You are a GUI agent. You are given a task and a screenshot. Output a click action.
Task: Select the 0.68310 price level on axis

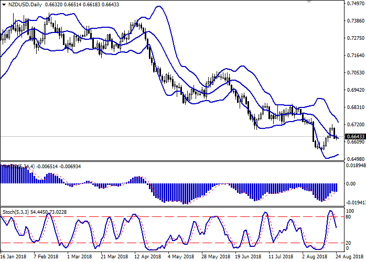[355, 107]
